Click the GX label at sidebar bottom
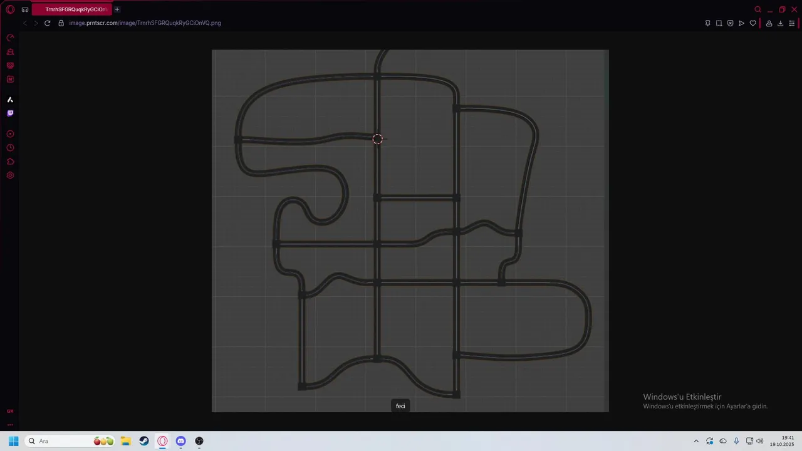The width and height of the screenshot is (802, 451). [10, 412]
